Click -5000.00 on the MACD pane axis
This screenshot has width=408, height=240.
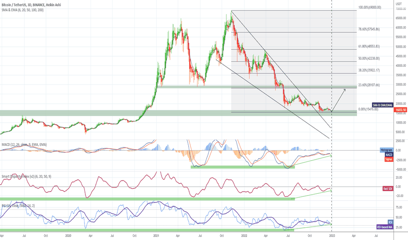pos(401,169)
